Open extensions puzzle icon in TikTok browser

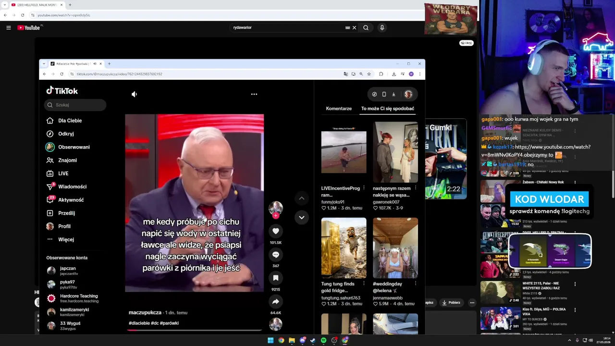coord(381,74)
